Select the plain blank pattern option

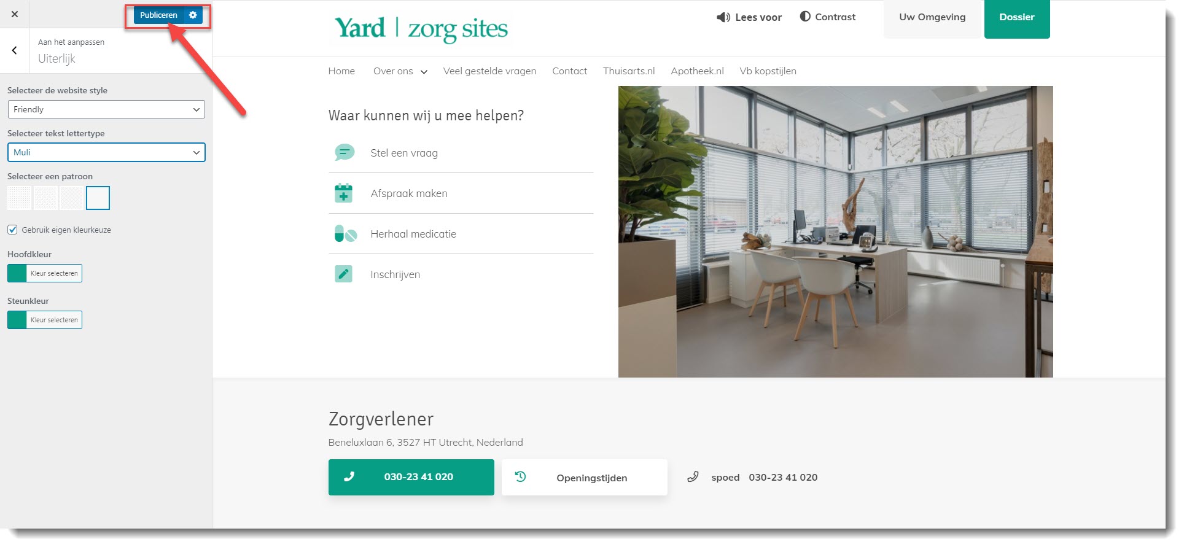98,198
